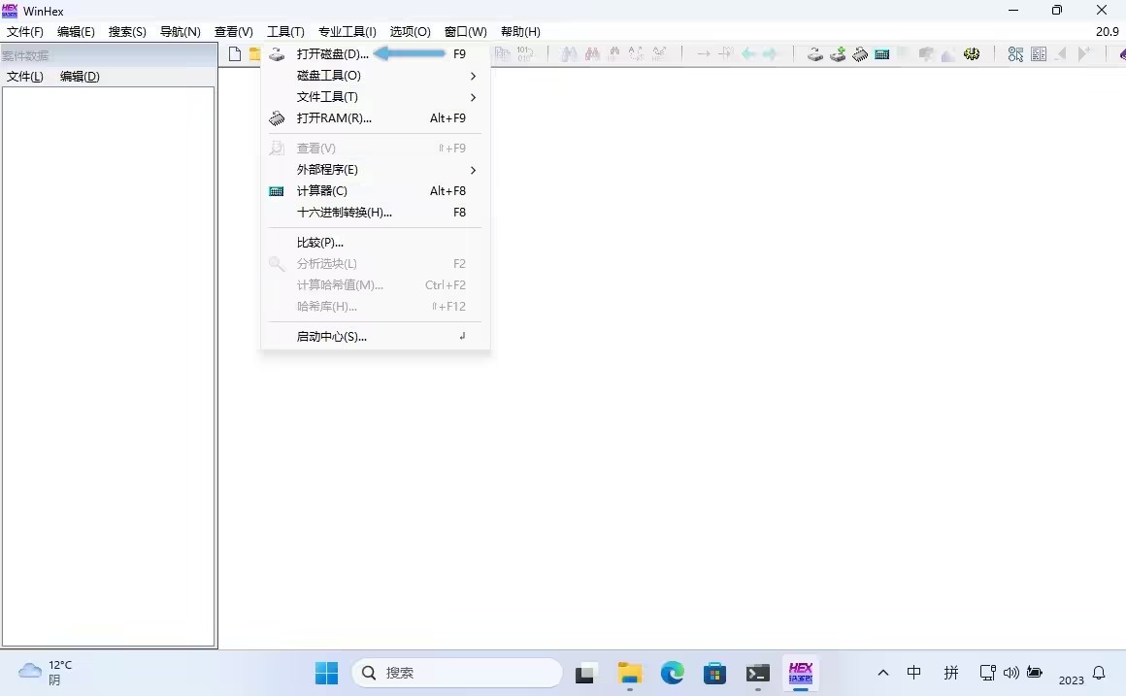Open 文件(L) menu in case data panel

pyautogui.click(x=24, y=76)
